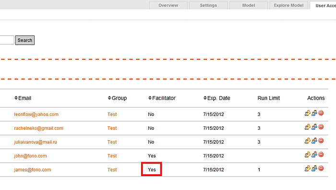Edit user icon for john@forio.com

(307, 155)
